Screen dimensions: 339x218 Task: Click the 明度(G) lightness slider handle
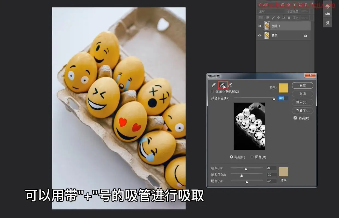247,182
